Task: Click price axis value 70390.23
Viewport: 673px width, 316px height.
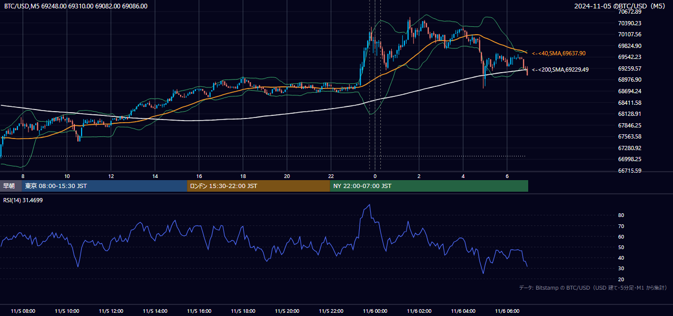Action: (x=630, y=23)
